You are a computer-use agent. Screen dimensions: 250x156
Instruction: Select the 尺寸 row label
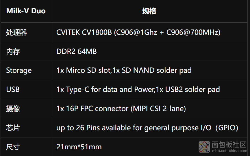[13, 147]
